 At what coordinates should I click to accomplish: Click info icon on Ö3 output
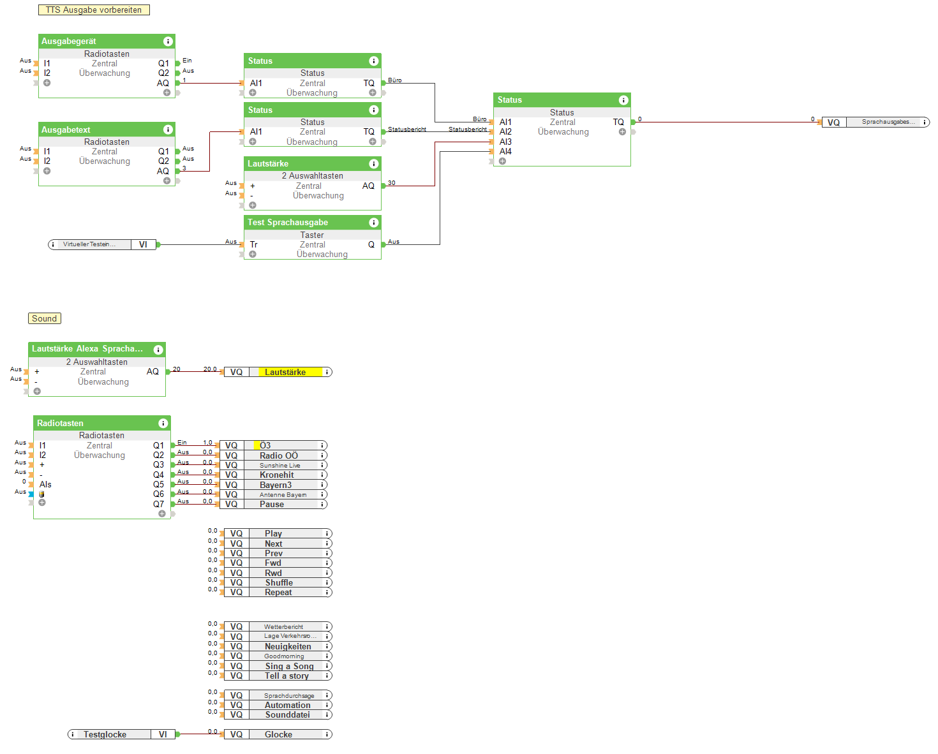(x=322, y=445)
